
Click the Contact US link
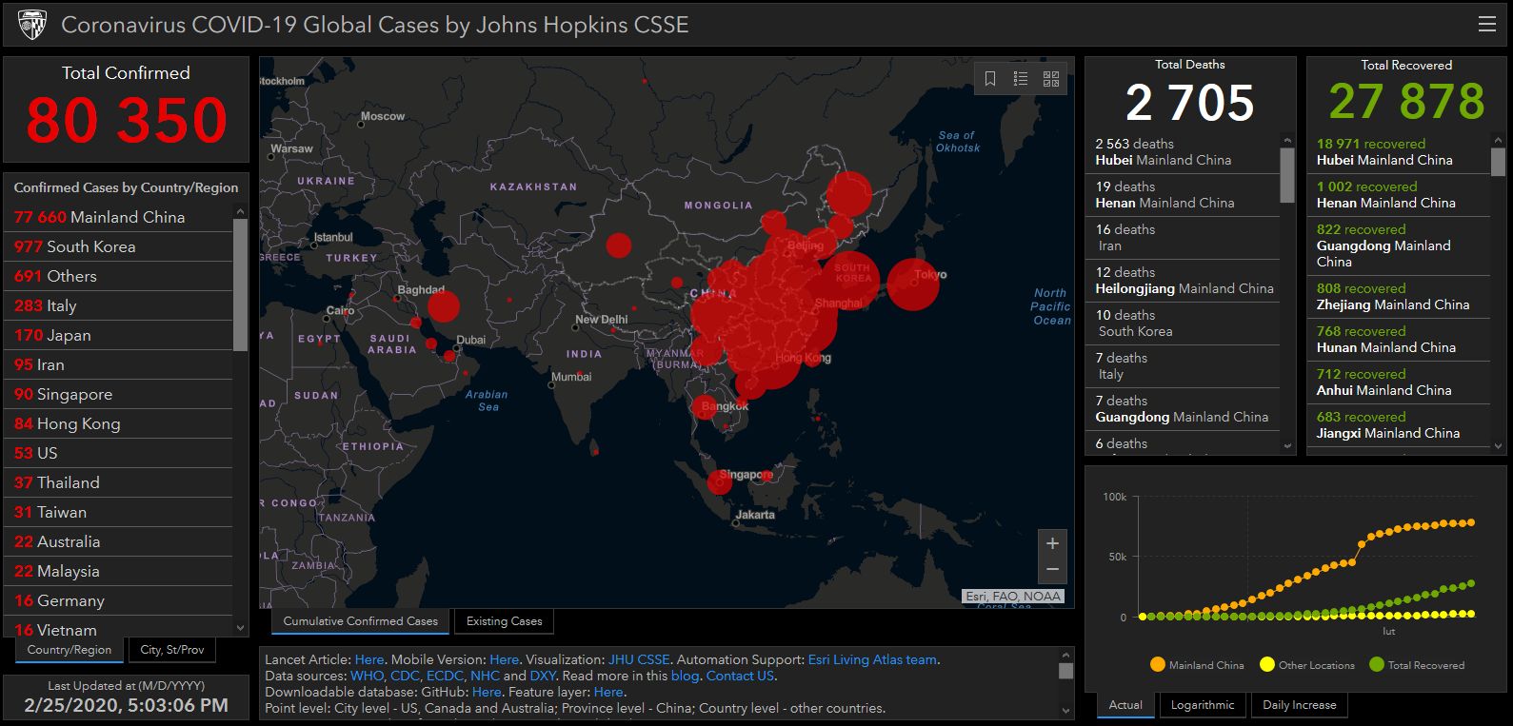(740, 676)
